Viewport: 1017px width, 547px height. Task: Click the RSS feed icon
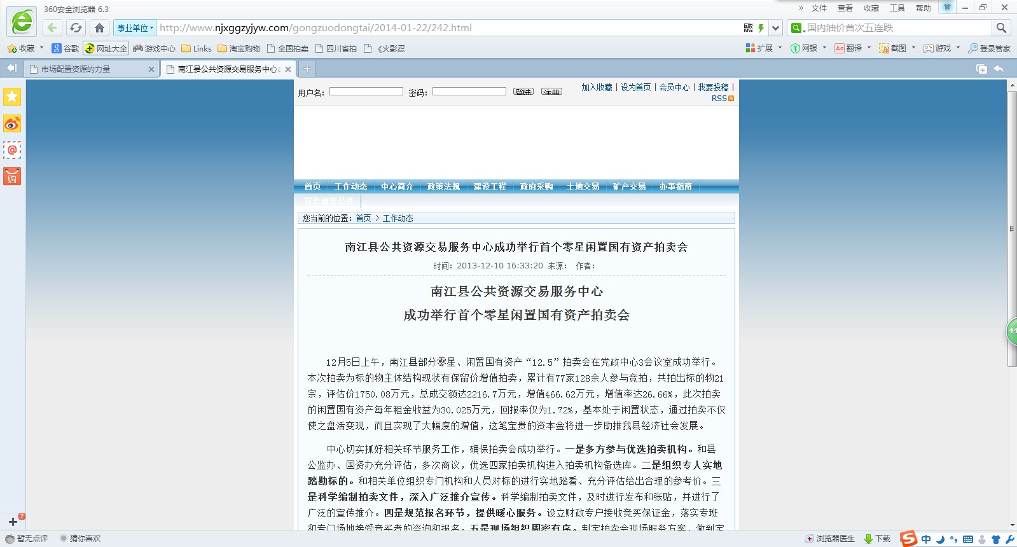point(731,99)
